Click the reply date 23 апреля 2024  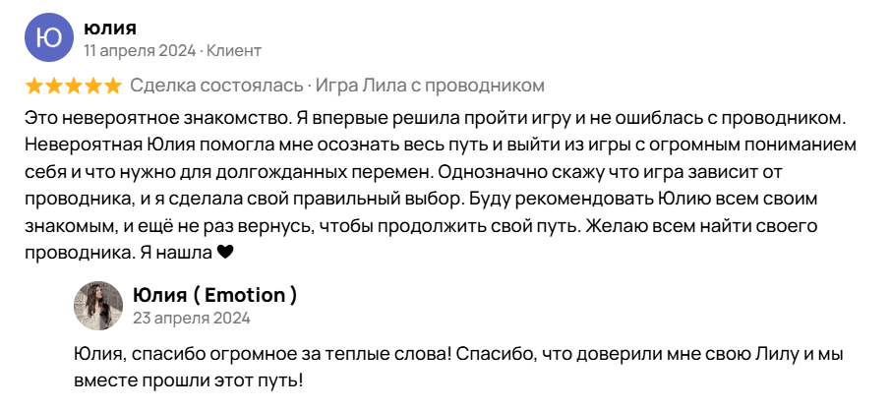[x=192, y=319]
